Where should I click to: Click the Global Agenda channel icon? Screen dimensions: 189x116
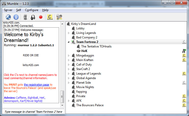(73, 78)
